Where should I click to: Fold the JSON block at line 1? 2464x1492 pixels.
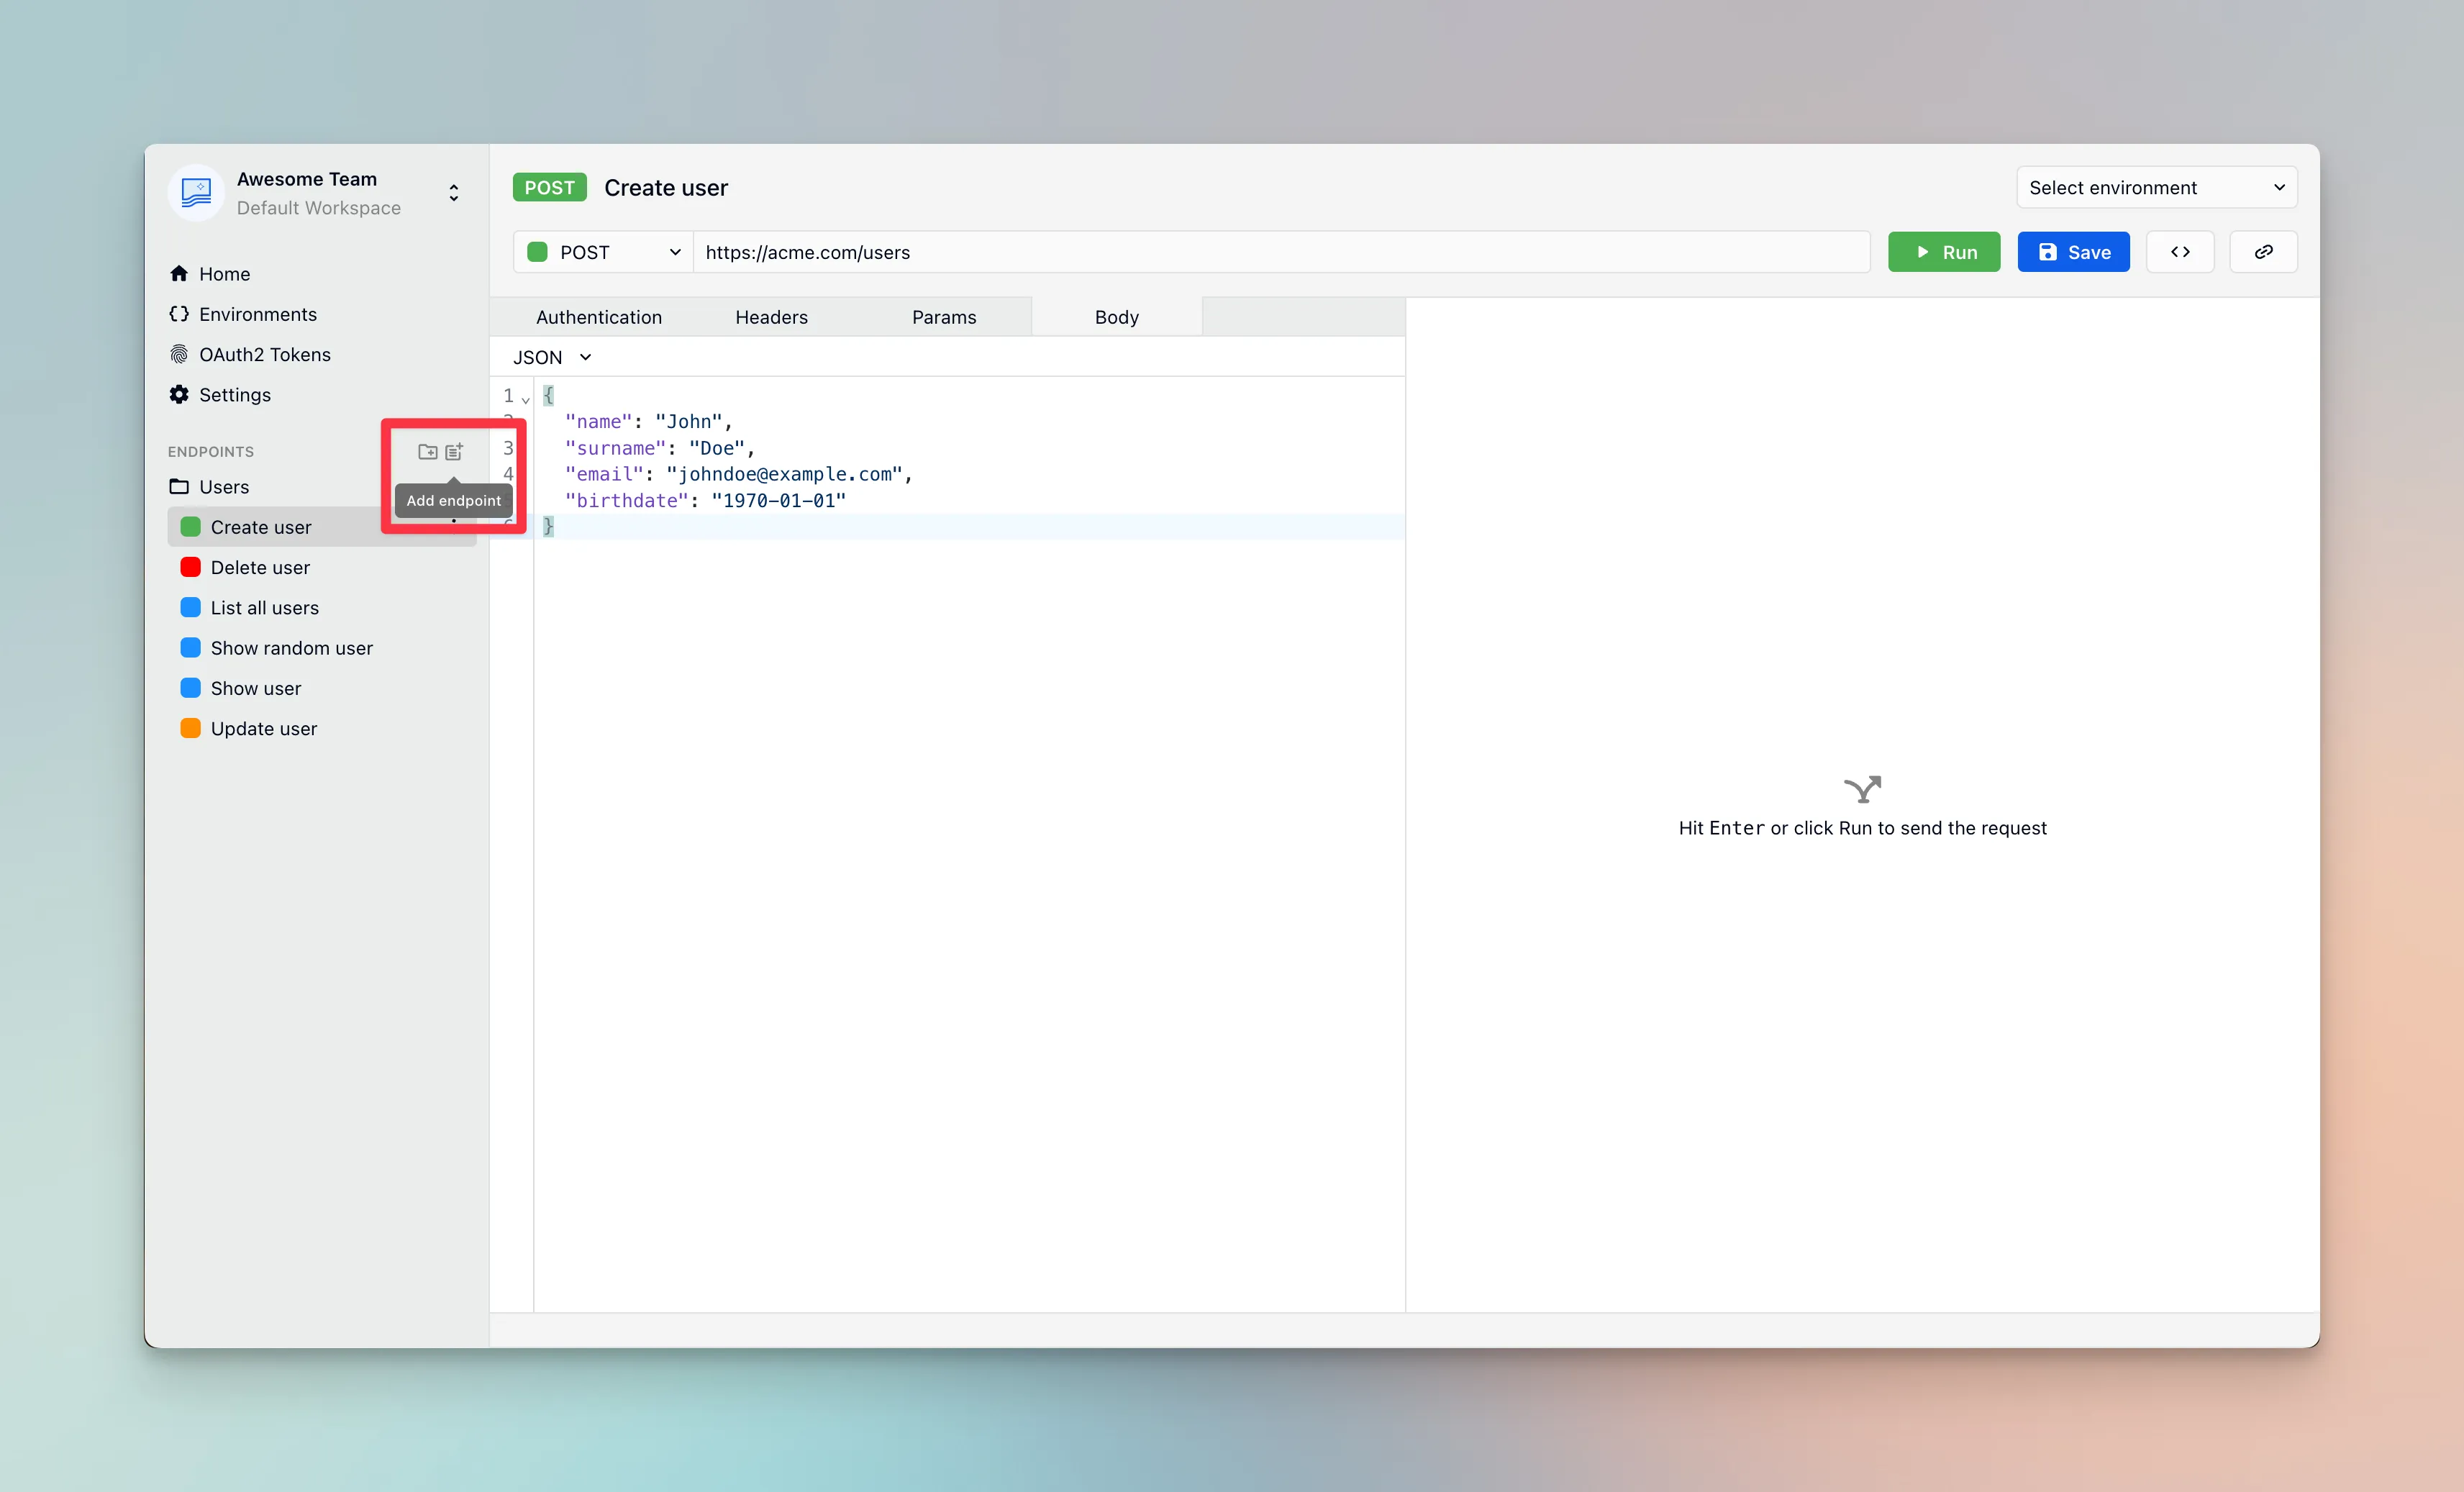[525, 399]
